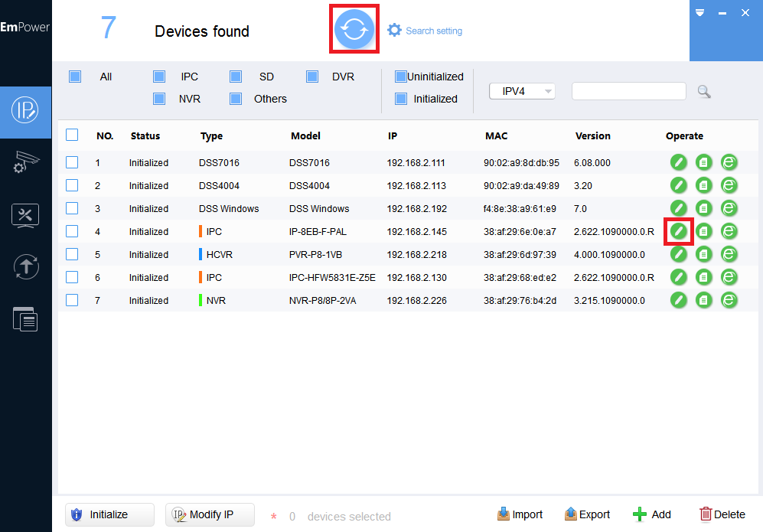Viewport: 763px width, 532px height.
Task: Open web page for 192.168.2.226
Action: point(729,300)
